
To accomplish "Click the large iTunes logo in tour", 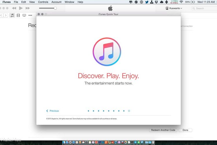I will pos(107,52).
